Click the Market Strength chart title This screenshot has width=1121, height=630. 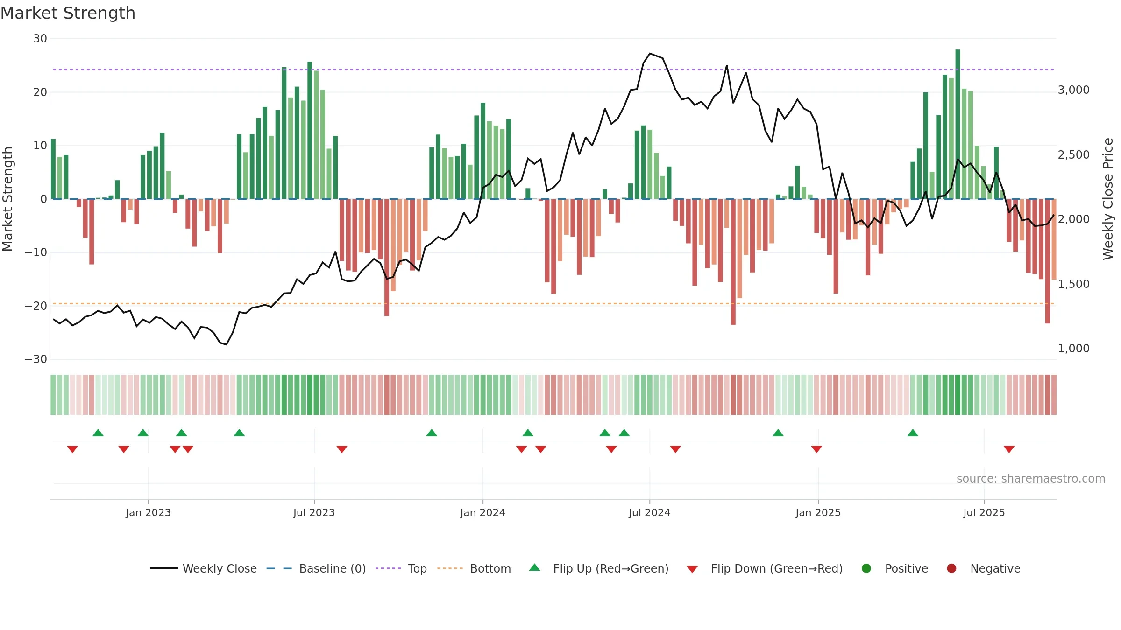click(x=68, y=13)
